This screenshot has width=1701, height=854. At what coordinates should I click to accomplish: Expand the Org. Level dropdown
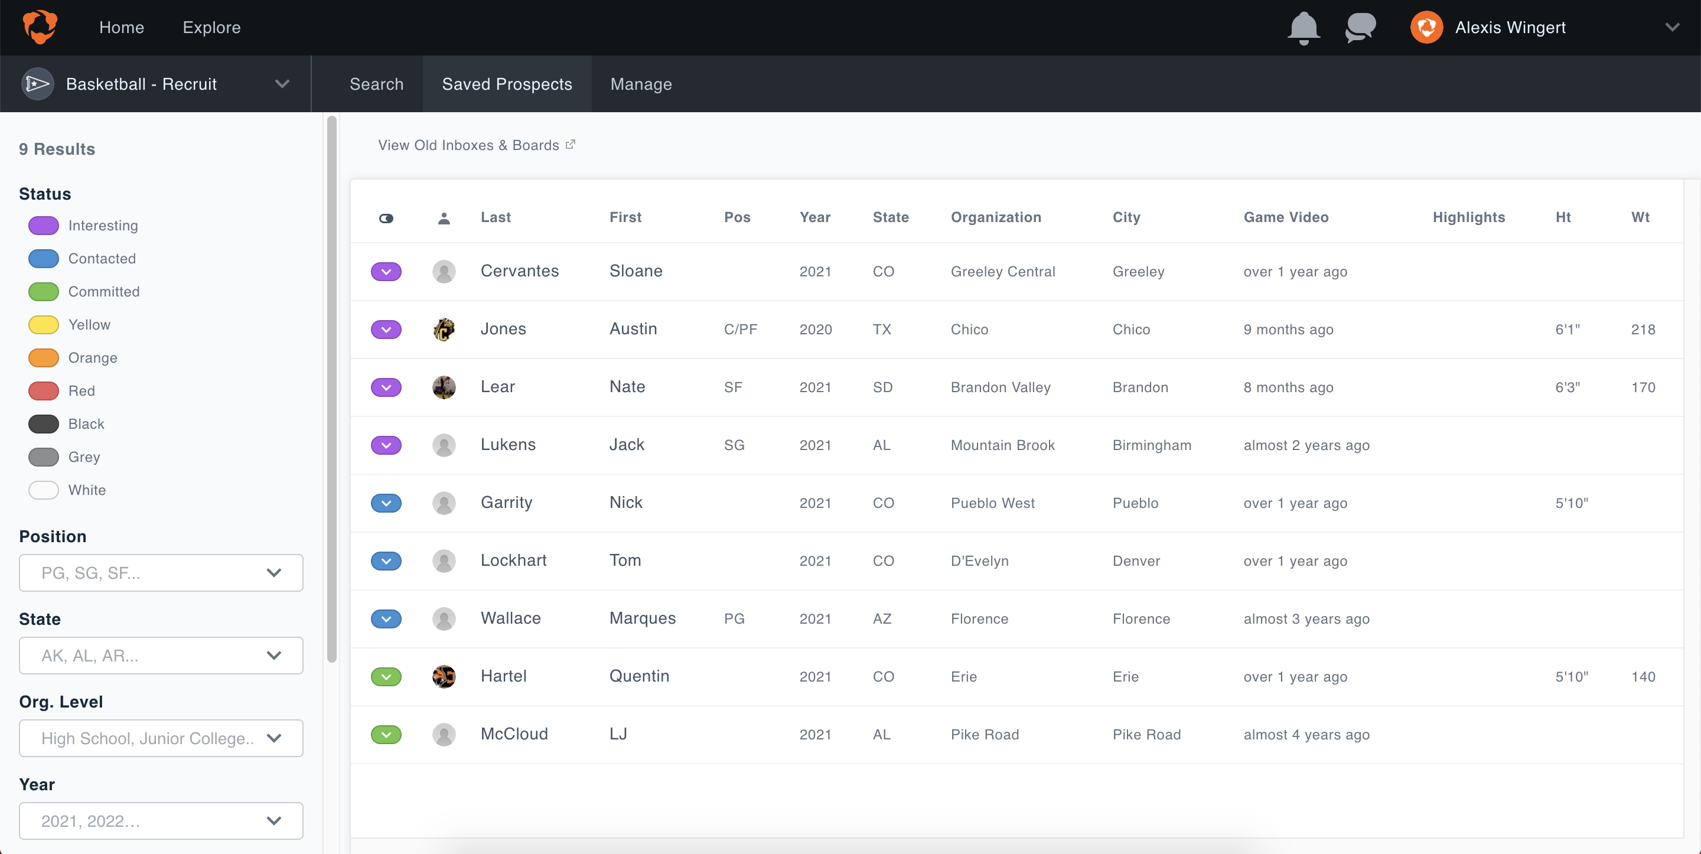click(x=161, y=738)
